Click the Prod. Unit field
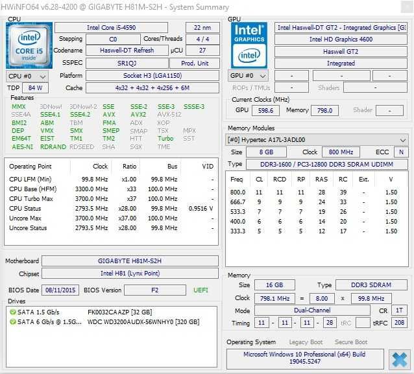The image size is (414, 374). tap(195, 64)
